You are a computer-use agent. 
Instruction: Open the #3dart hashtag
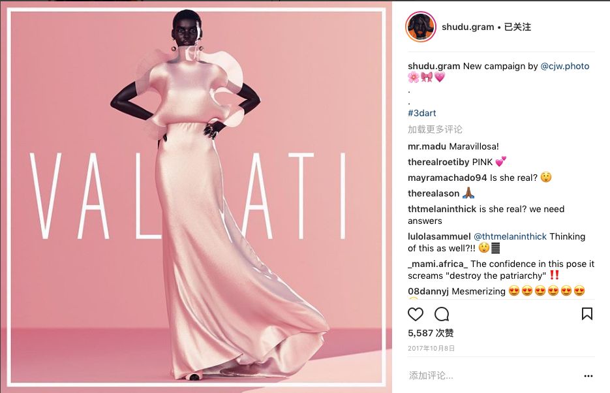(421, 113)
